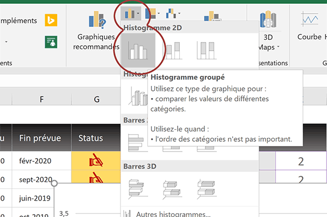Select the 3D clustered histogram chart
This screenshot has width=327, height=217.
click(x=138, y=97)
